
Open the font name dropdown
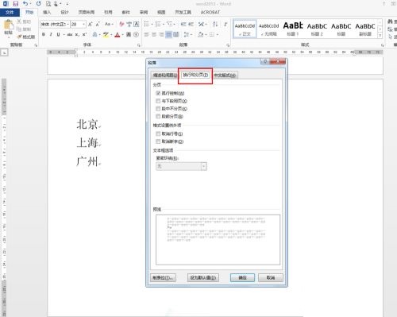68,25
